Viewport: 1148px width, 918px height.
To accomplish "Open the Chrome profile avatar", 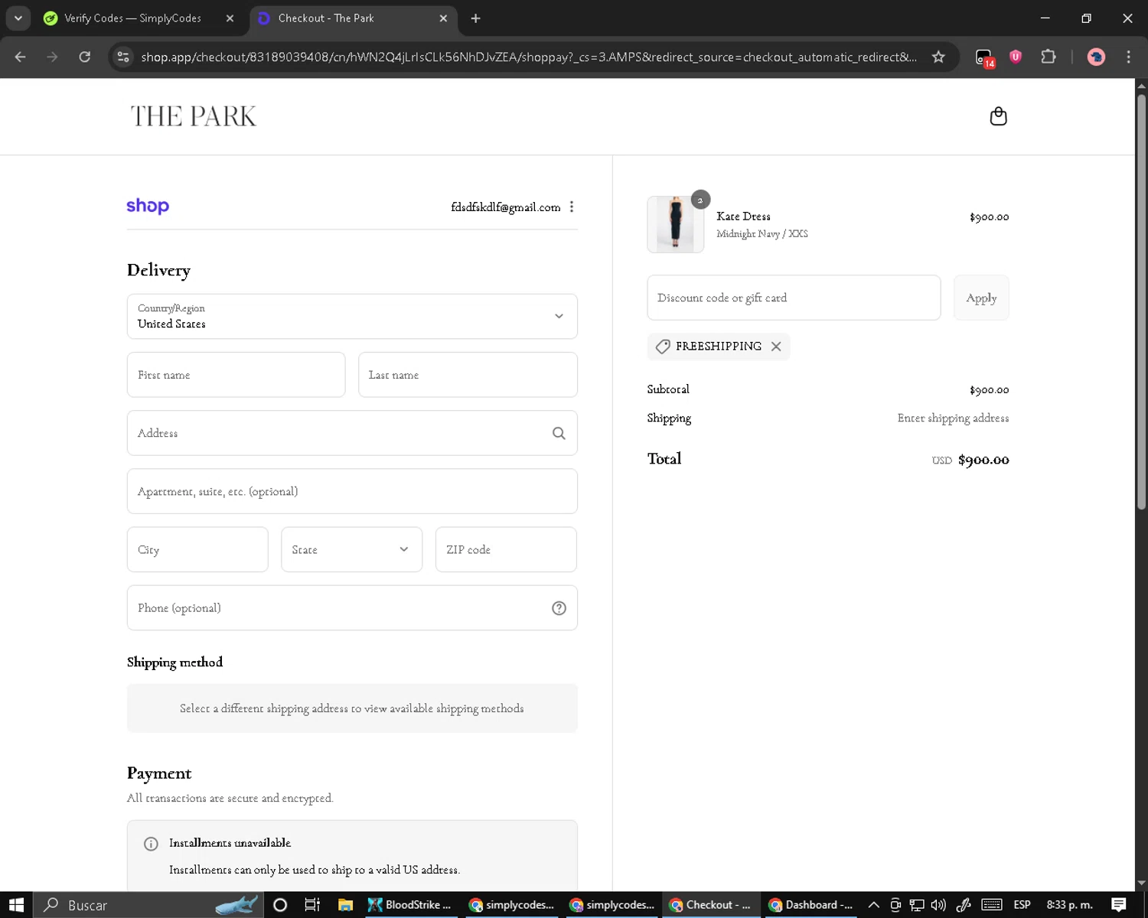I will pyautogui.click(x=1096, y=57).
